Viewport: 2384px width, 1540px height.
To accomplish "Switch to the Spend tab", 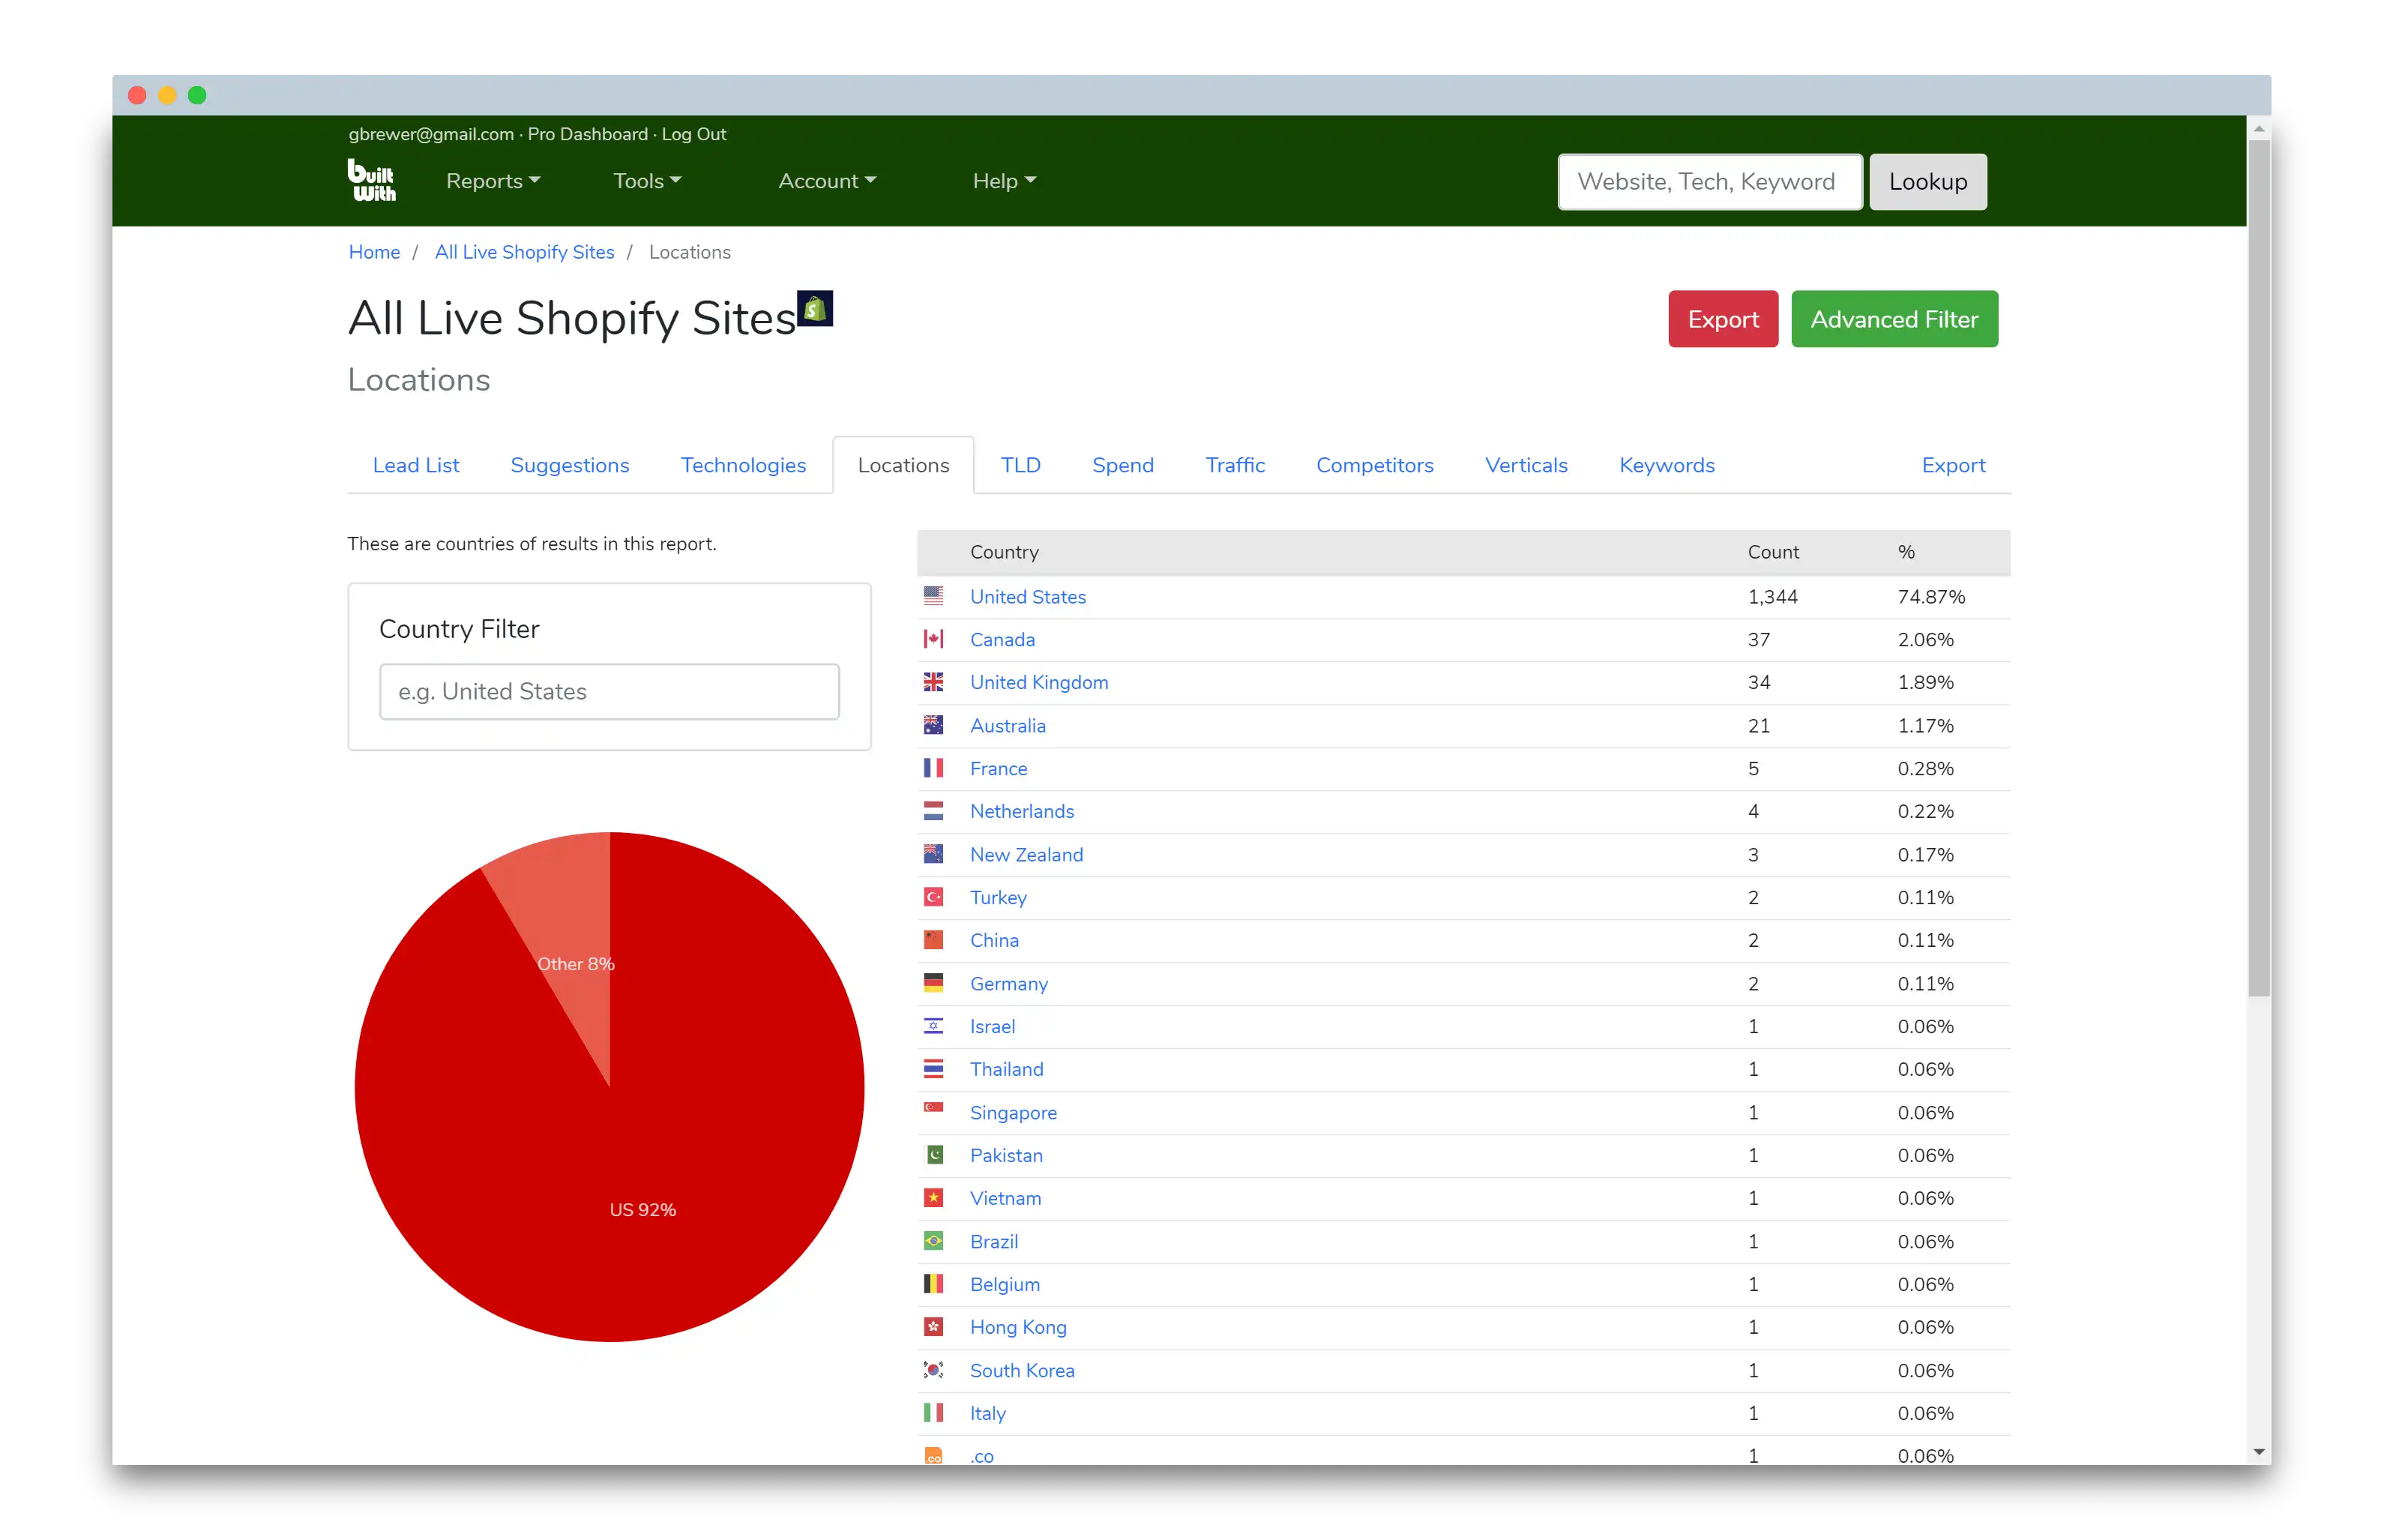I will (1122, 465).
